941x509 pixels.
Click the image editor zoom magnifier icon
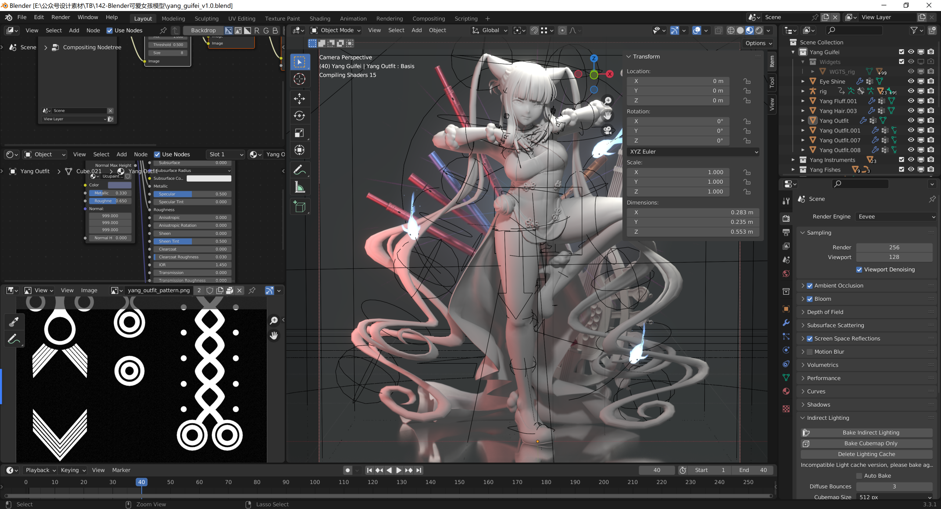point(274,320)
